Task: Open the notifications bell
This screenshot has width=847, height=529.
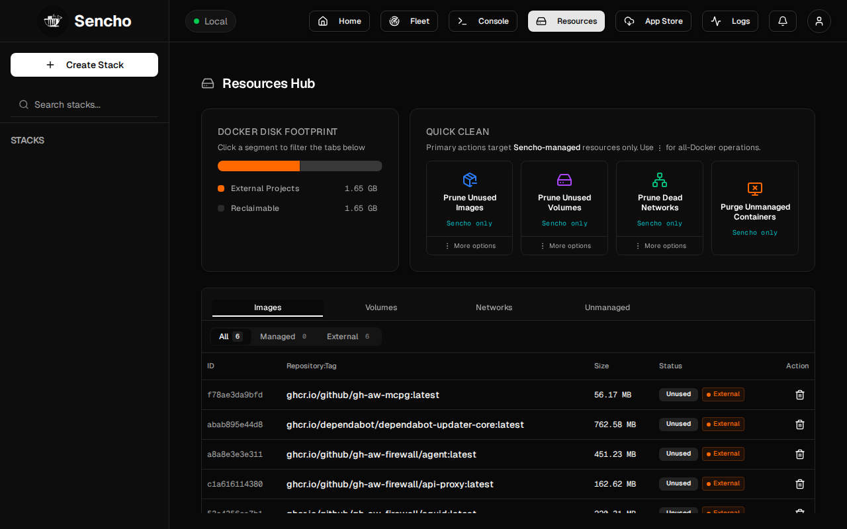Action: (x=783, y=21)
